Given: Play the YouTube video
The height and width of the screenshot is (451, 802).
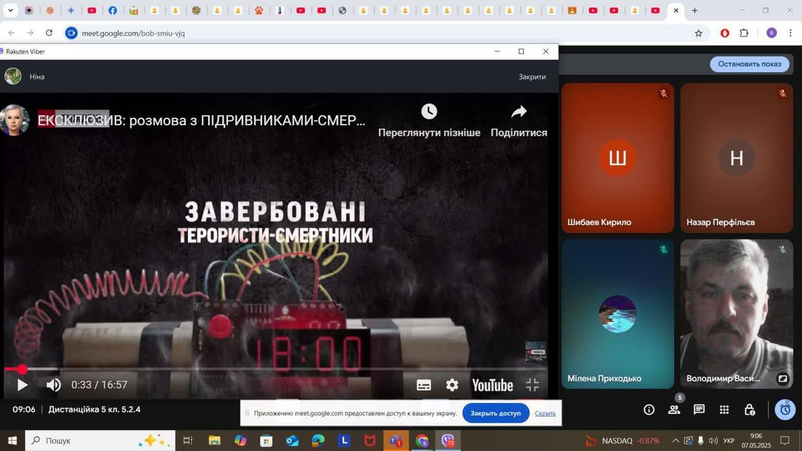Looking at the screenshot, I should coord(22,385).
